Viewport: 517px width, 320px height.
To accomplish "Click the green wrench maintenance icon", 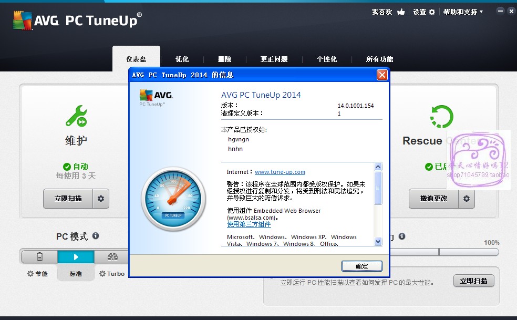I will pos(76,116).
